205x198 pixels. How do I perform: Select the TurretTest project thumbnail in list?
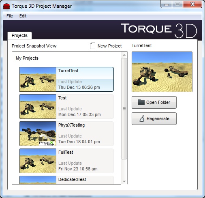tap(38, 79)
